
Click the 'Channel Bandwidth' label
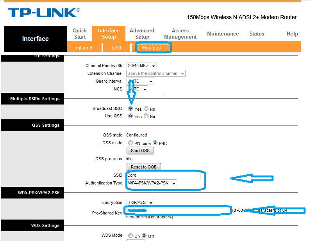104,66
